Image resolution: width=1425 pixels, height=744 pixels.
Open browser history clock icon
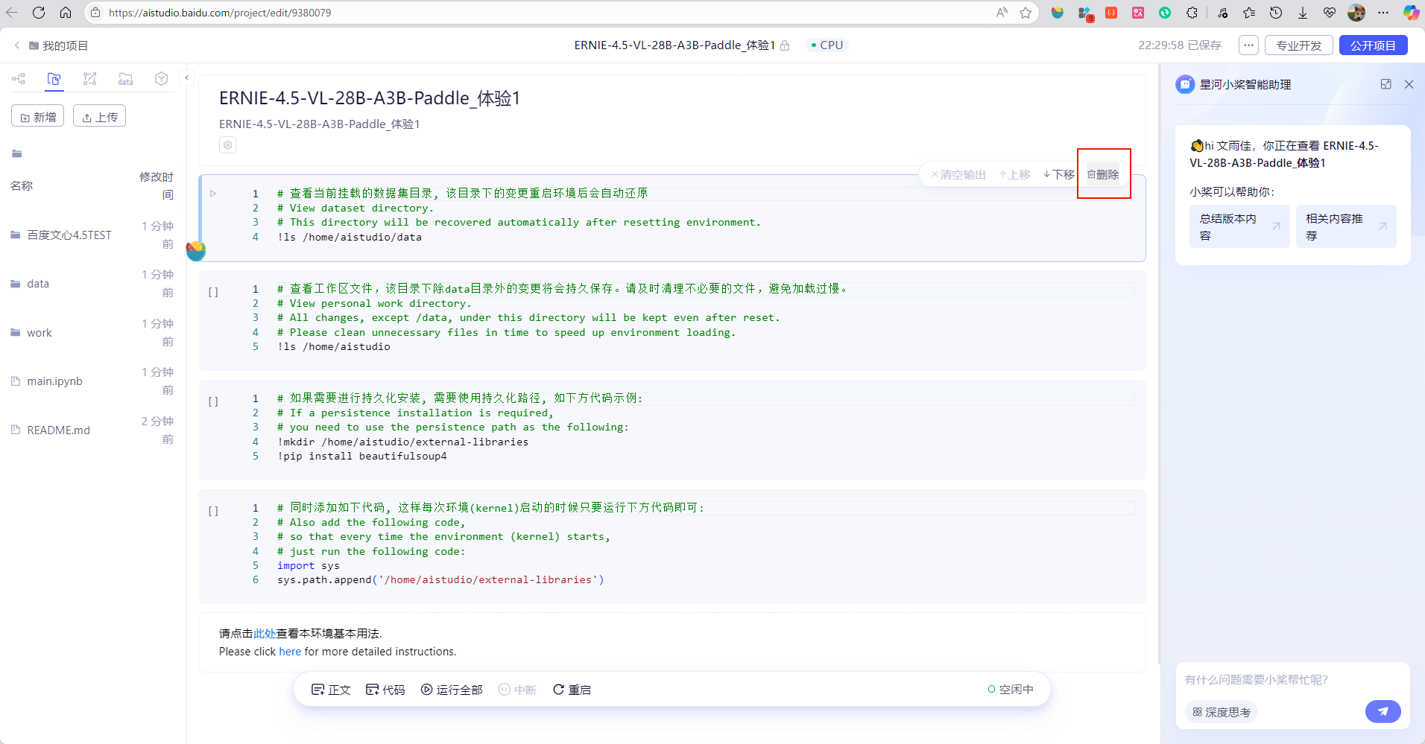click(x=1276, y=13)
